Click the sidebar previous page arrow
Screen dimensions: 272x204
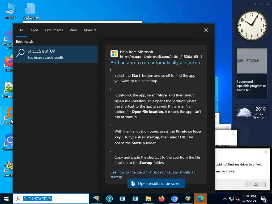[x=255, y=4]
